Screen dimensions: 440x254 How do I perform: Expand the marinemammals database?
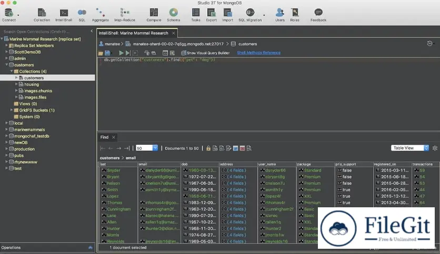6,130
